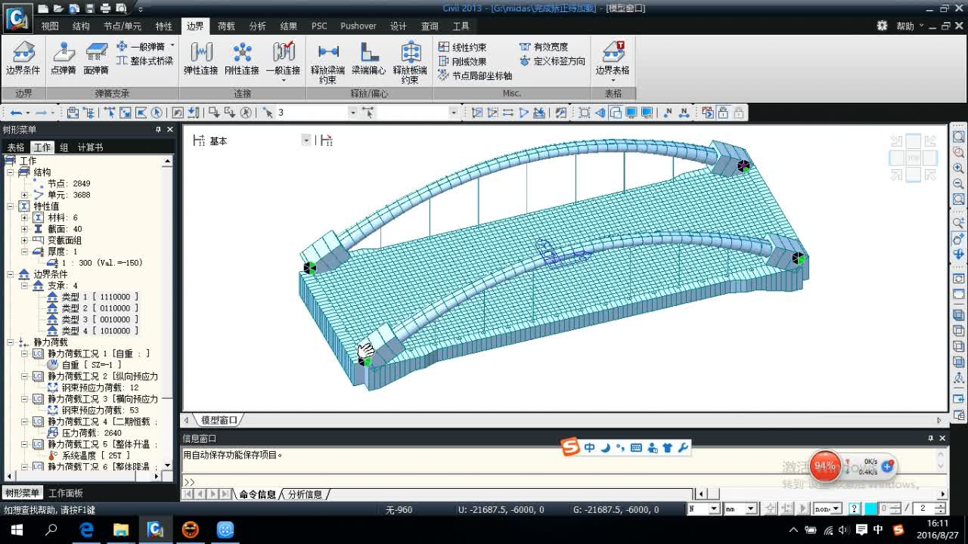Click the back arrow in the toolbar
This screenshot has height=544, width=968.
tap(16, 113)
